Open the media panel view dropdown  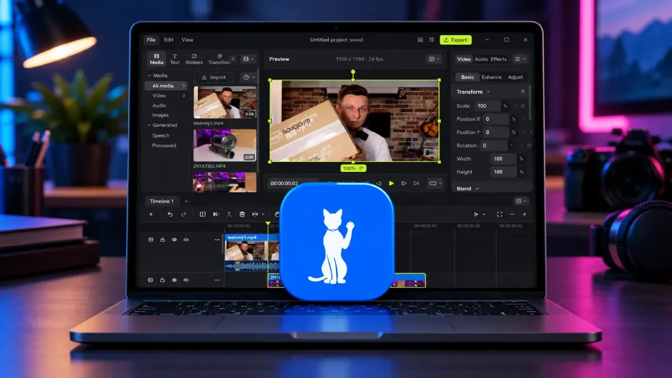(248, 59)
